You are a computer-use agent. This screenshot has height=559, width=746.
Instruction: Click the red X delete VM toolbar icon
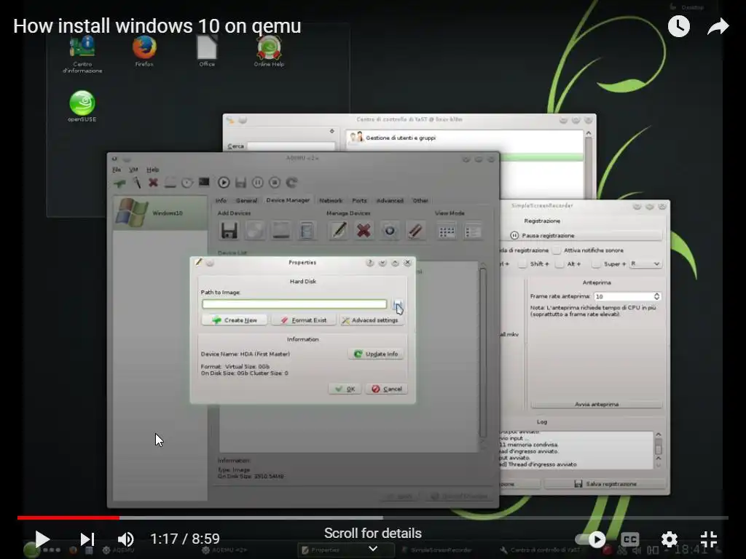pyautogui.click(x=153, y=183)
